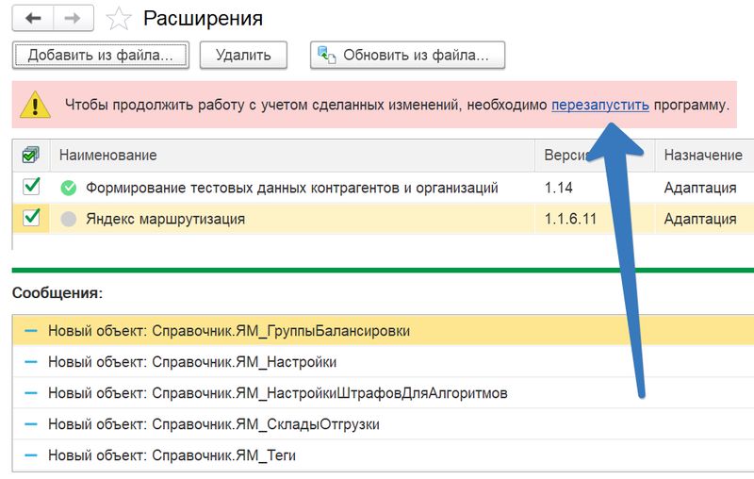This screenshot has height=479, width=754.
Task: Click the Сообщения: label
Action: click(x=57, y=293)
